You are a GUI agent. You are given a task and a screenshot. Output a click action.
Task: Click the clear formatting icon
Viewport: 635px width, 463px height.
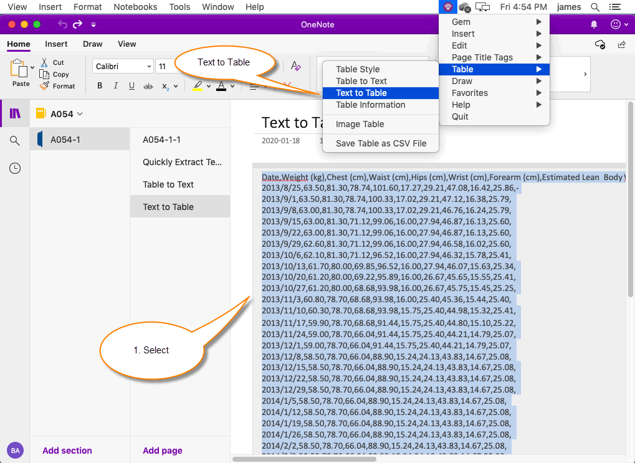coord(295,66)
